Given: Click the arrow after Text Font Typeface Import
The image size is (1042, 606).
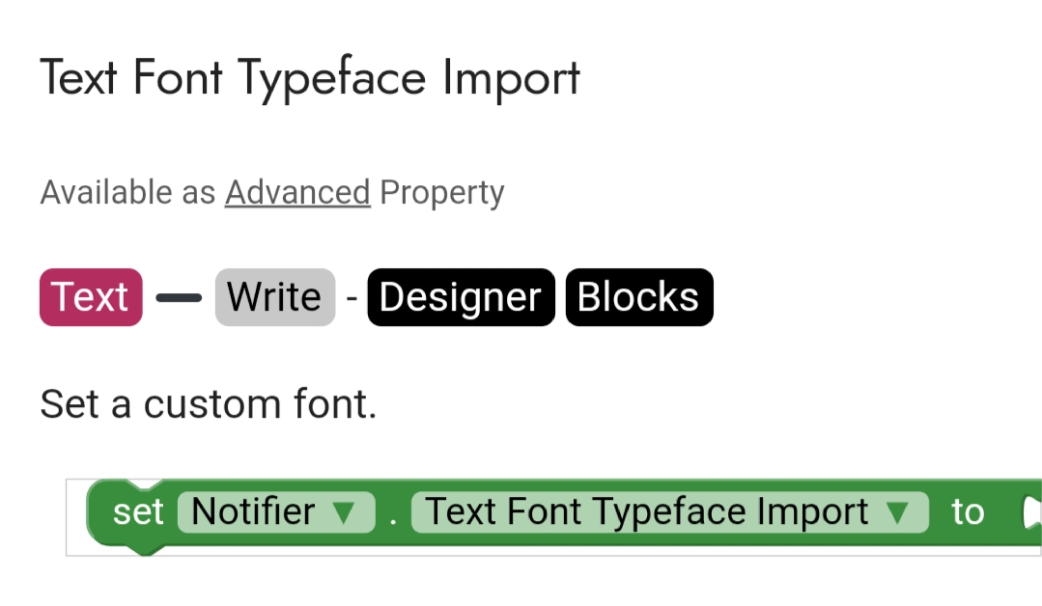Looking at the screenshot, I should [x=898, y=513].
